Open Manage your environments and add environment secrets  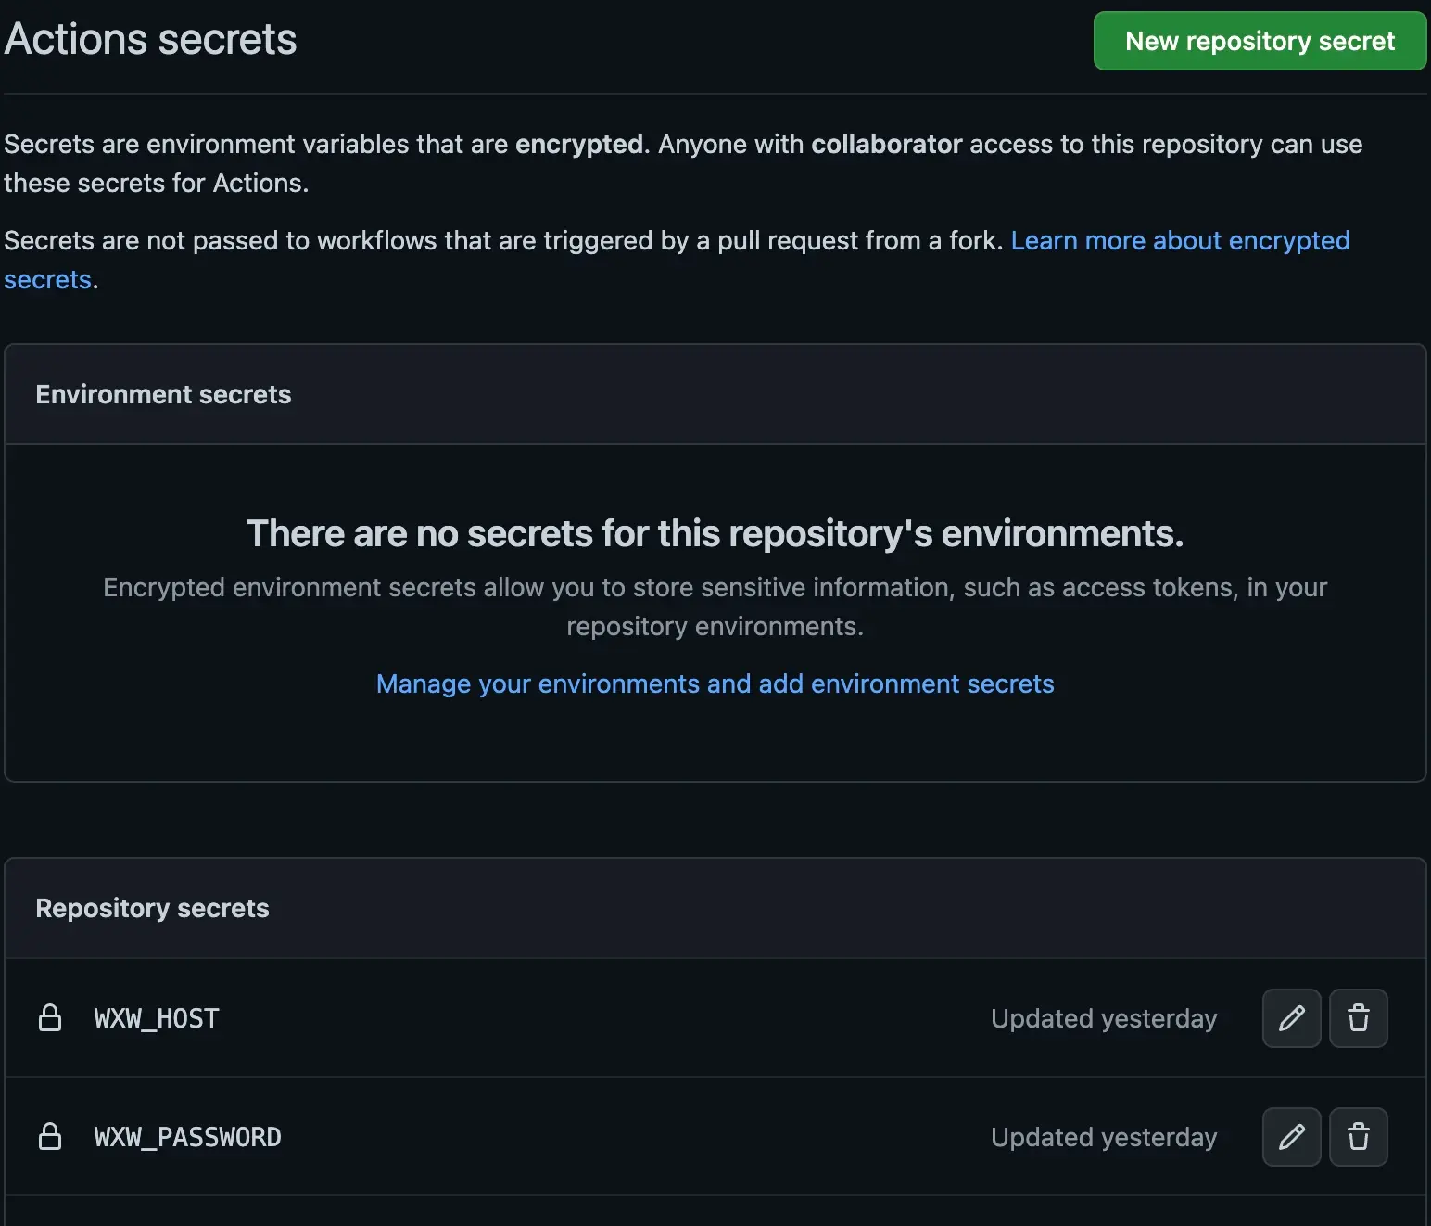[x=715, y=683]
